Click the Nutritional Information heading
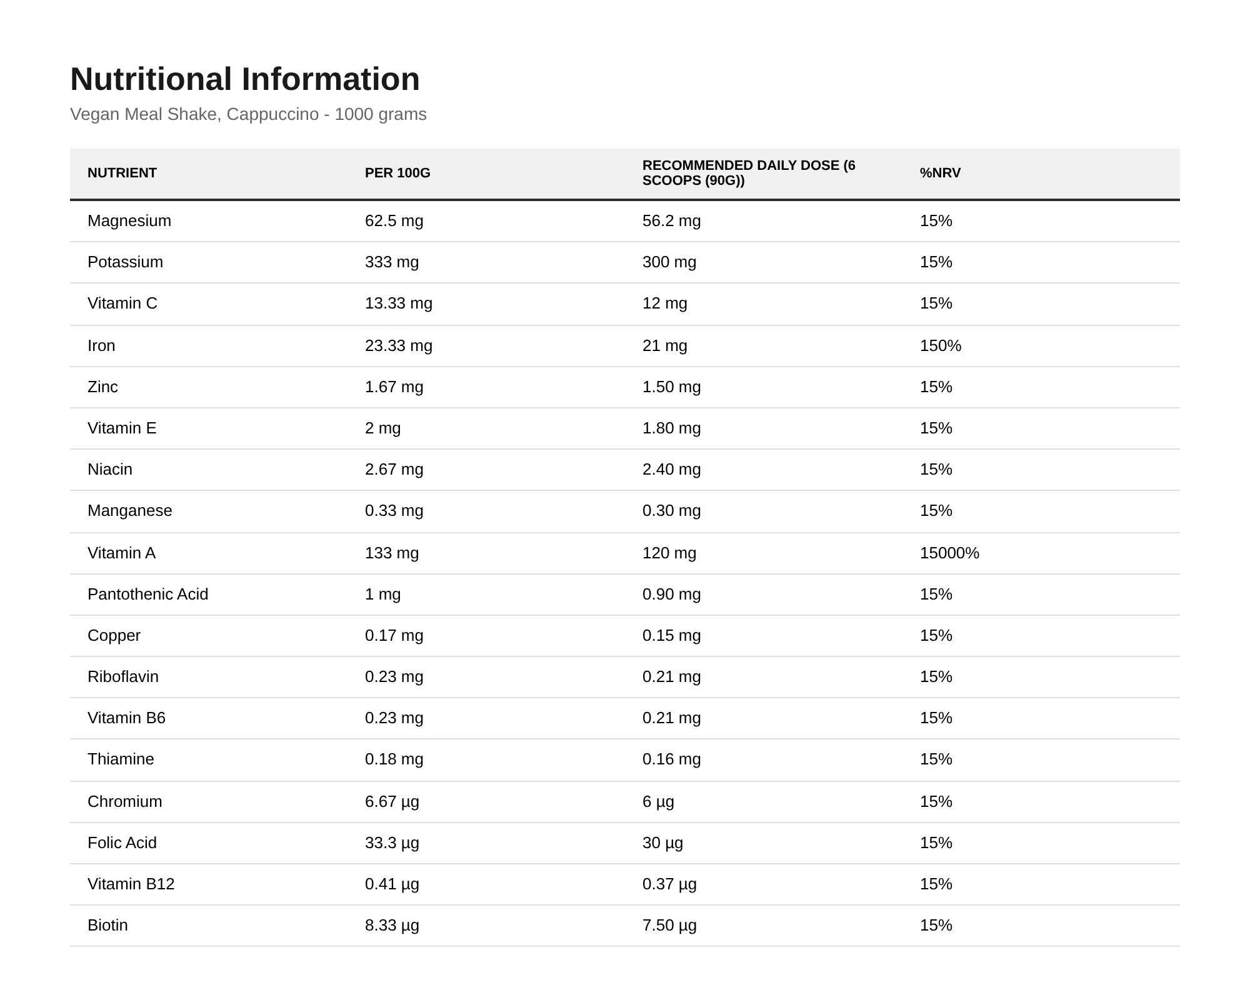 245,79
